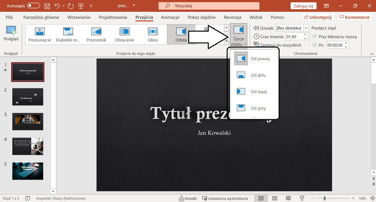Choose Od góry effect option
This screenshot has height=202, width=376.
(254, 108)
